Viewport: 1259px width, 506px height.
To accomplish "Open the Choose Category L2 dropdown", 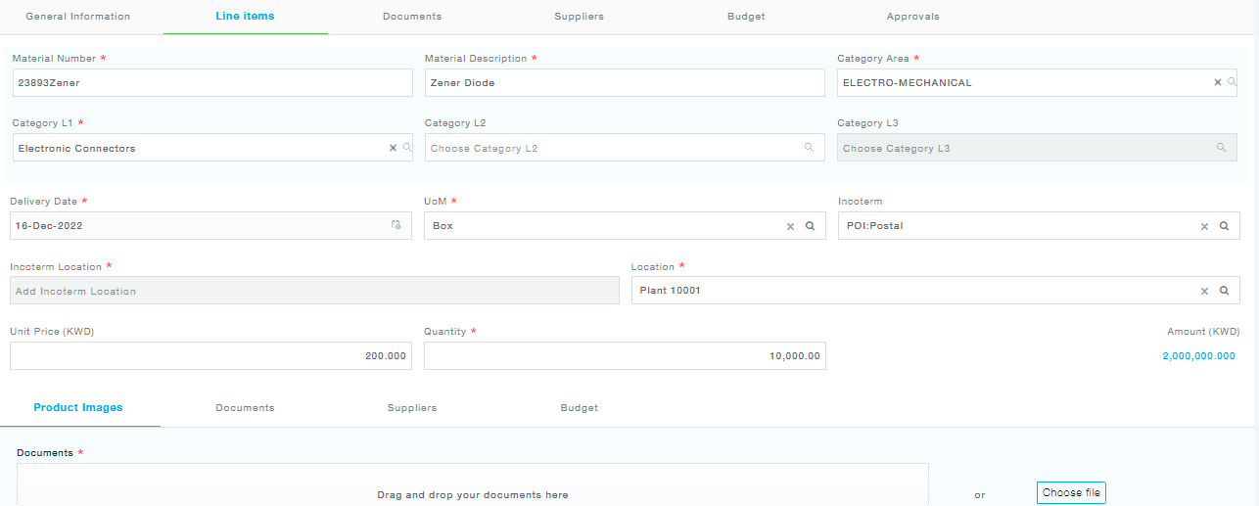I will [625, 148].
